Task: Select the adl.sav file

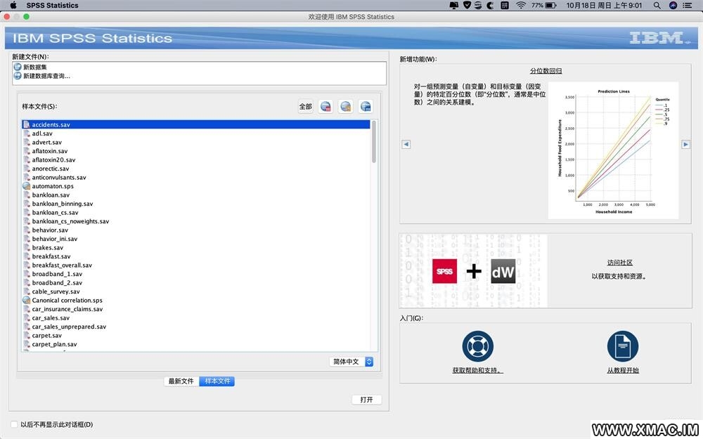Action: pyautogui.click(x=196, y=133)
